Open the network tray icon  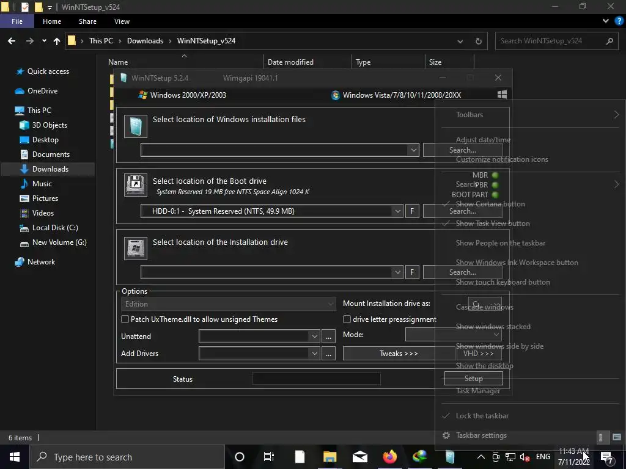click(x=510, y=457)
